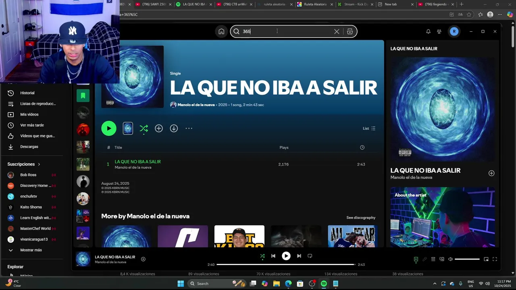Open the green bookmark playlist in Spotify library
516x290 pixels.
[x=83, y=95]
